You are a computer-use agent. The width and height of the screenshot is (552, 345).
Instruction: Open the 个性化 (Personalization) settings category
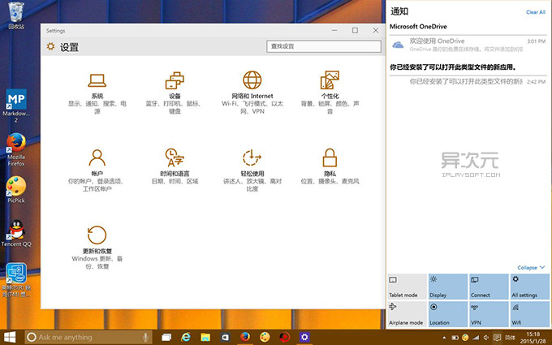pyautogui.click(x=330, y=93)
